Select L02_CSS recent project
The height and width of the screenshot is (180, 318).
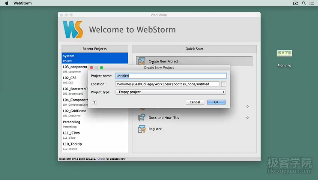pyautogui.click(x=75, y=80)
